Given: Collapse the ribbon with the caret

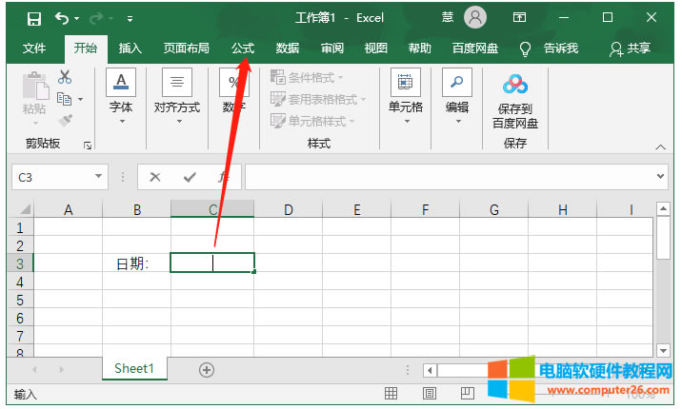Looking at the screenshot, I should pyautogui.click(x=661, y=146).
